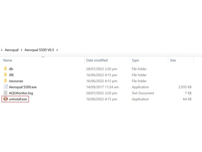Sort files by Name column
202x152 pixels.
(x=8, y=60)
